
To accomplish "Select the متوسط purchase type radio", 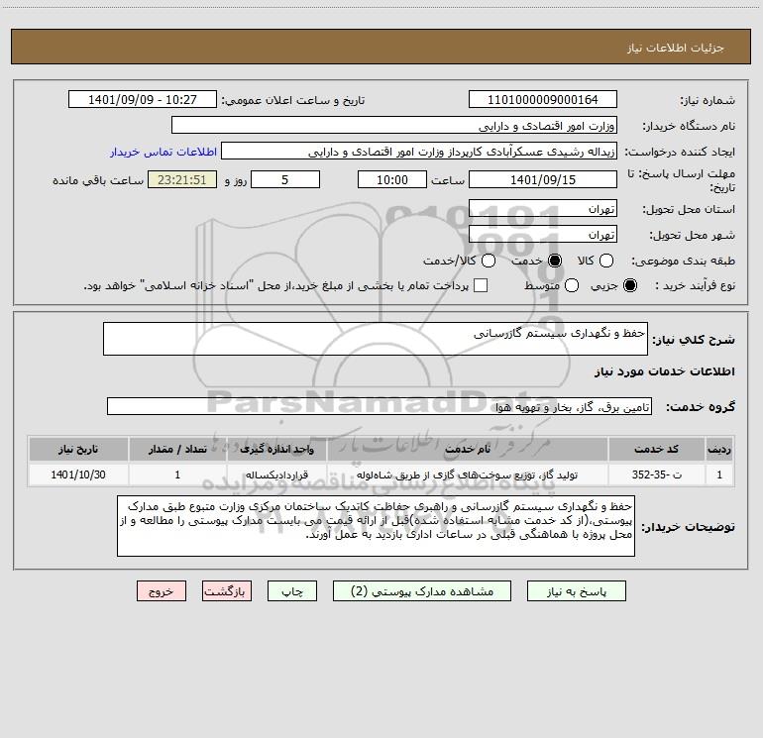I will coord(572,285).
